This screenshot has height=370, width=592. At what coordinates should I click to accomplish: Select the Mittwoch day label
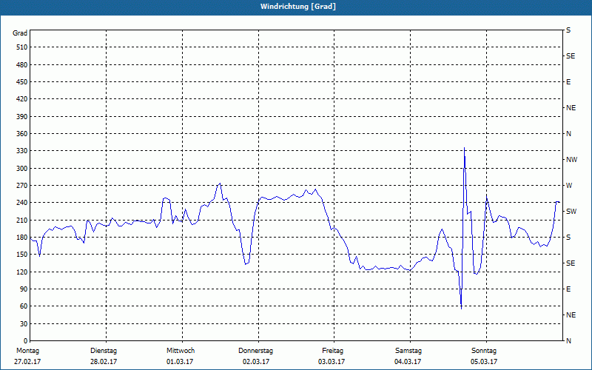pyautogui.click(x=181, y=351)
